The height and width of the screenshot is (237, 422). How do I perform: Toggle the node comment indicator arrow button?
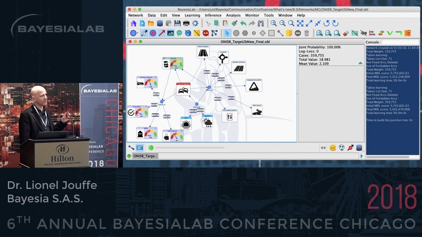[144, 33]
